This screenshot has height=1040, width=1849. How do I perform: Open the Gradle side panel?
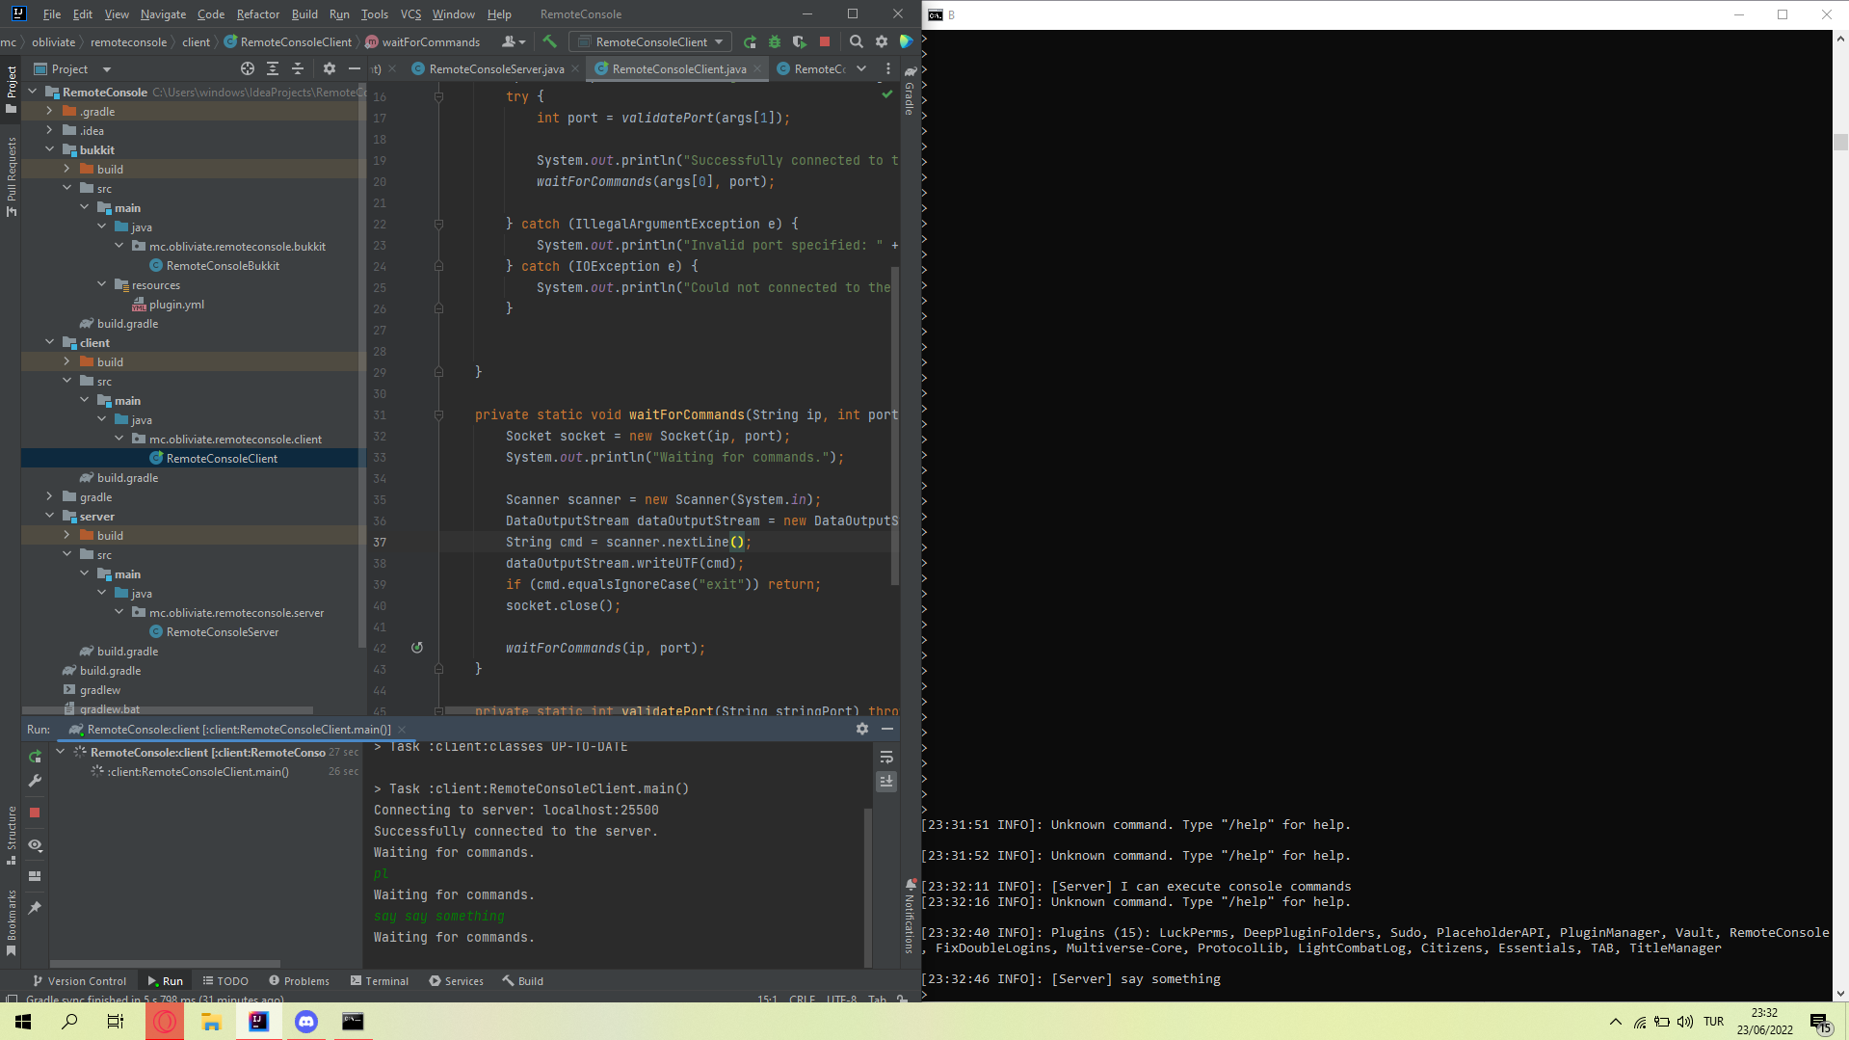point(910,90)
